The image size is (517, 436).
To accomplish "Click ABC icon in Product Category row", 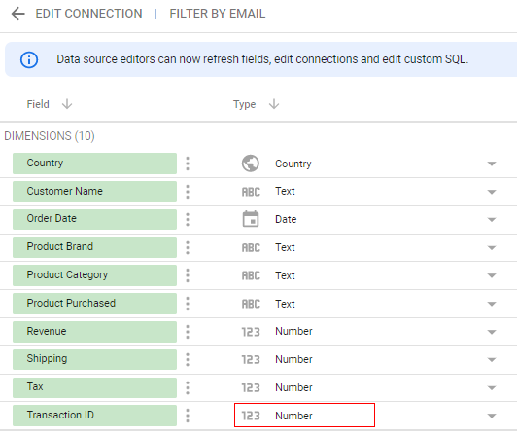I will coord(251,275).
